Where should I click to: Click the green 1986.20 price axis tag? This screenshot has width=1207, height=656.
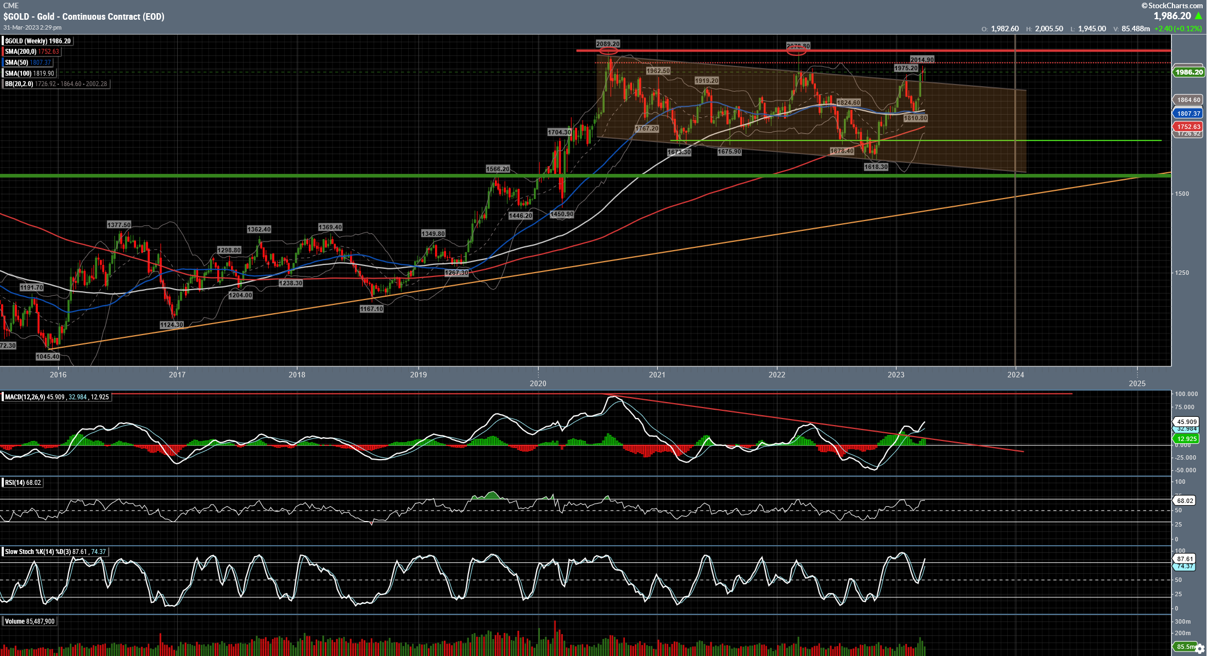coord(1188,72)
